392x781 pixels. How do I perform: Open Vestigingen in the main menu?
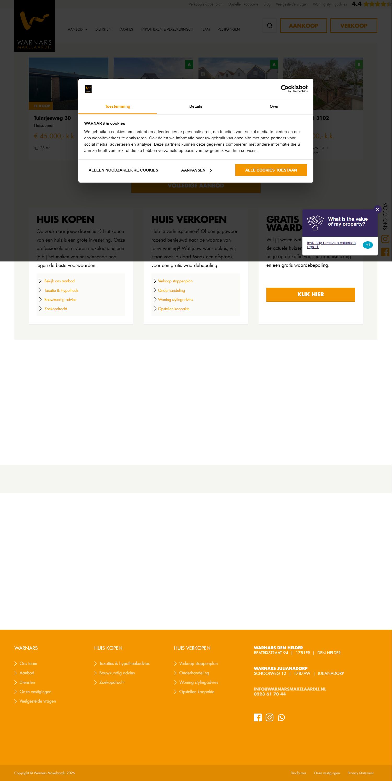tap(229, 29)
